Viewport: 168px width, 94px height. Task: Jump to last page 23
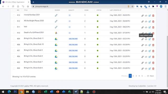[148, 76]
